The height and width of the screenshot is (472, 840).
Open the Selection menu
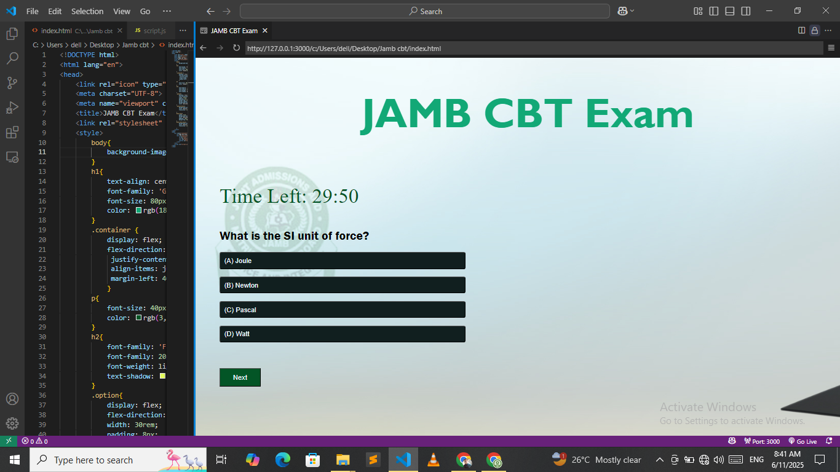click(87, 11)
